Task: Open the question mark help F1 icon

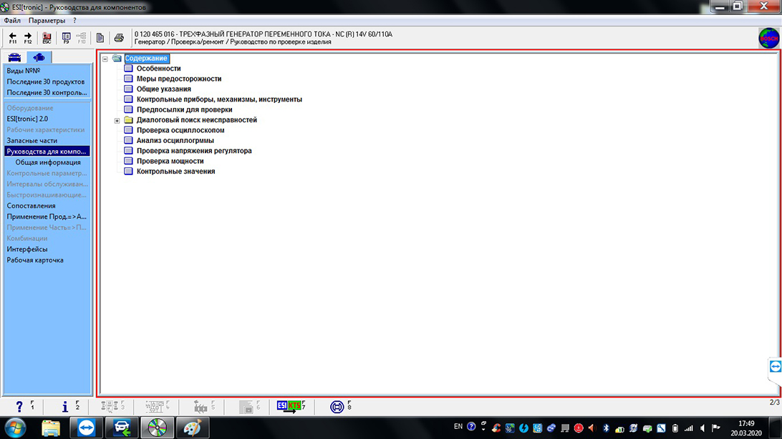Action: click(x=19, y=407)
